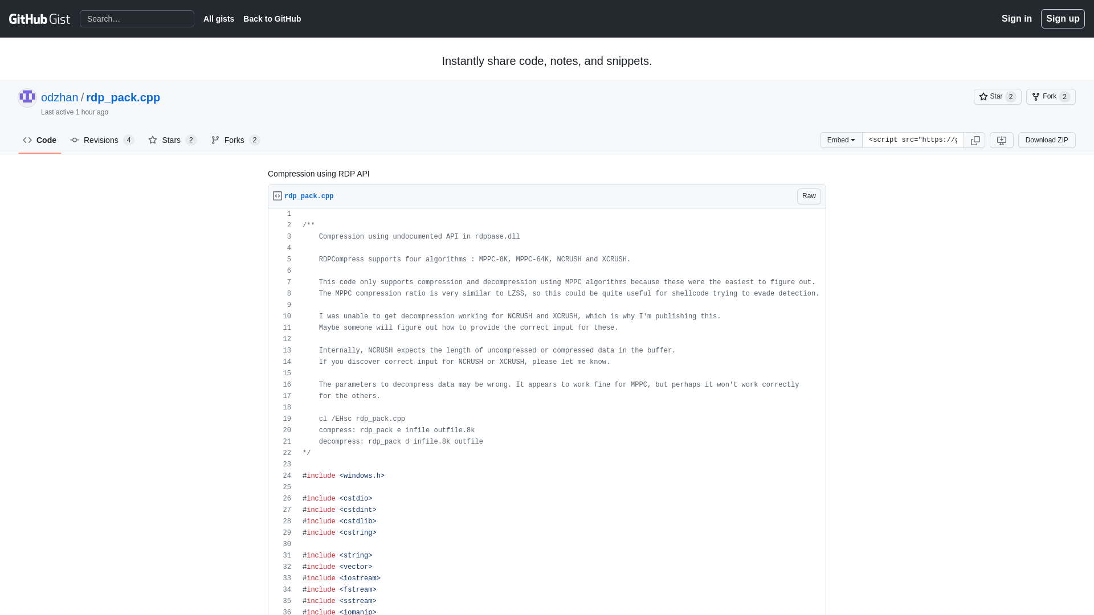Fork this gist
Image resolution: width=1094 pixels, height=615 pixels.
point(1050,97)
